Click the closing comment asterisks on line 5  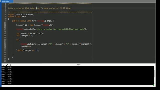click(50, 12)
